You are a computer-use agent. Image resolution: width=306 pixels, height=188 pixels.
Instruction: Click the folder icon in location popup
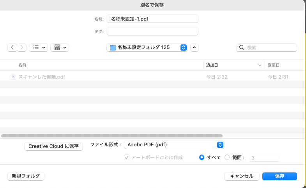coord(113,47)
